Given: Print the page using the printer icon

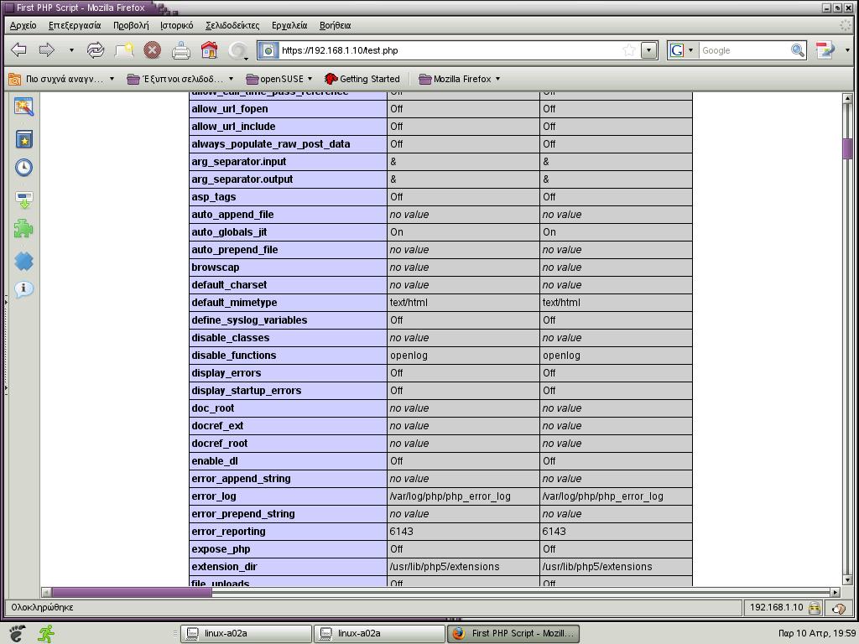Looking at the screenshot, I should coord(181,50).
